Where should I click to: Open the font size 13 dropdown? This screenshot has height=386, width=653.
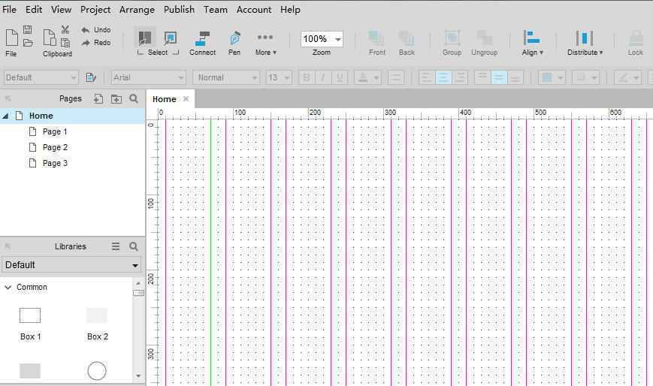(279, 77)
